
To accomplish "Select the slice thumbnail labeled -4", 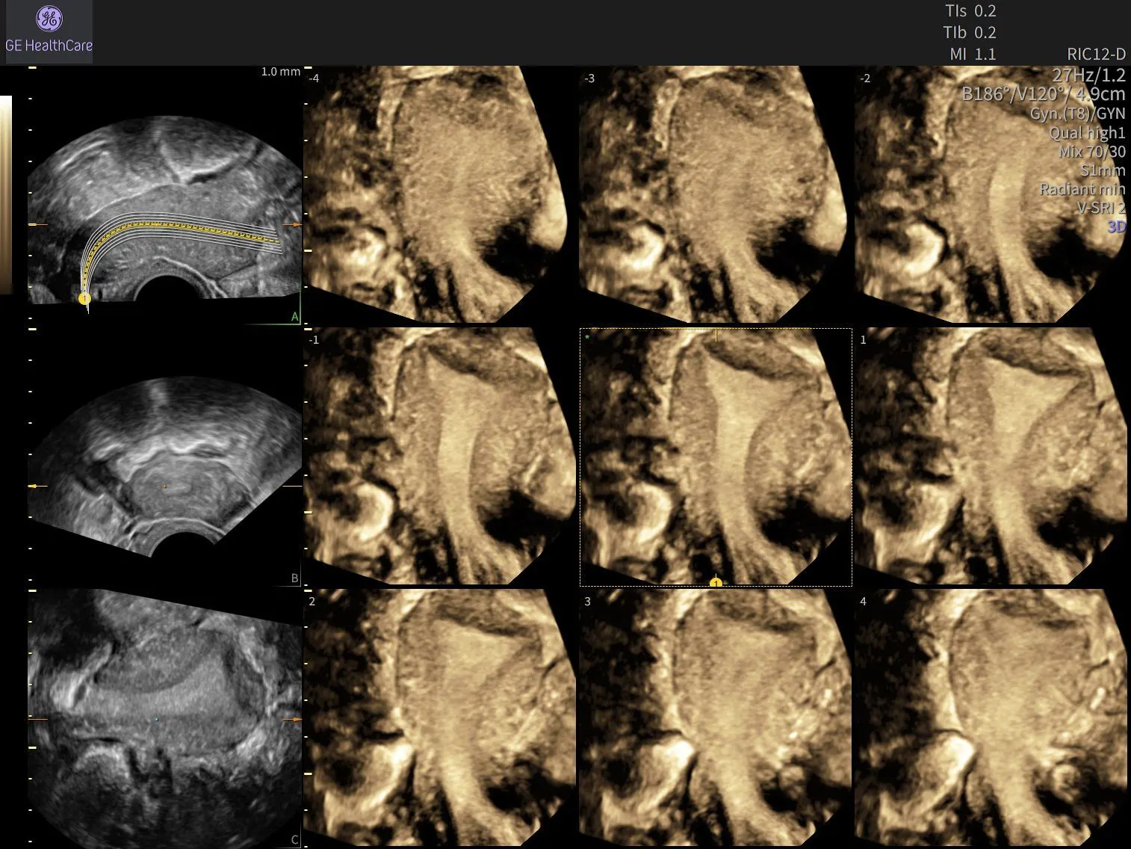I will click(x=440, y=195).
